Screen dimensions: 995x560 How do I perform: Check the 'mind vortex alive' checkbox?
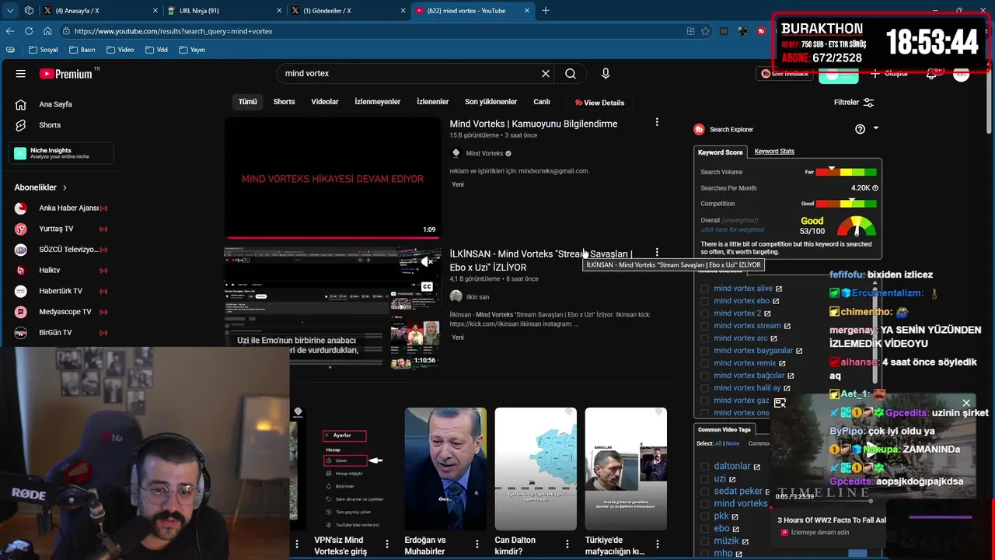[x=705, y=289]
